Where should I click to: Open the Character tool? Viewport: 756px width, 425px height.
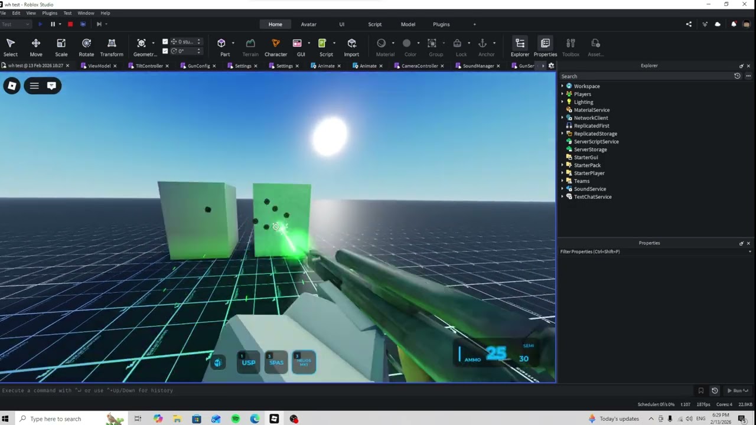pos(276,47)
